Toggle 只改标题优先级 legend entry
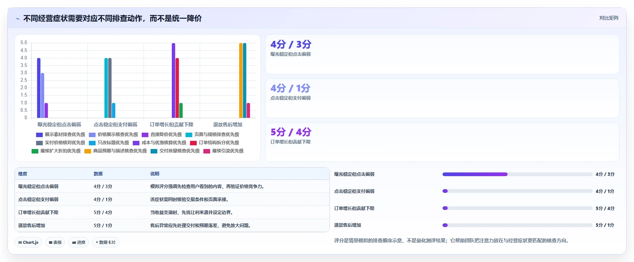Viewport: 634px width, 262px height. point(109,143)
